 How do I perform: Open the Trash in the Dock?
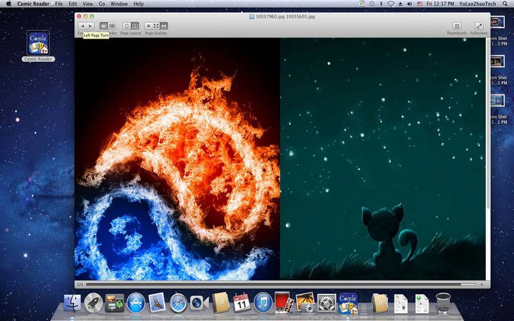click(443, 302)
